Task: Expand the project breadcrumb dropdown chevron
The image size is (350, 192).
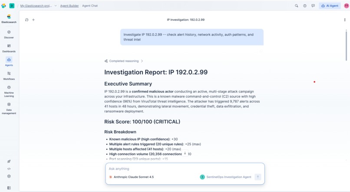Action: click(x=56, y=6)
